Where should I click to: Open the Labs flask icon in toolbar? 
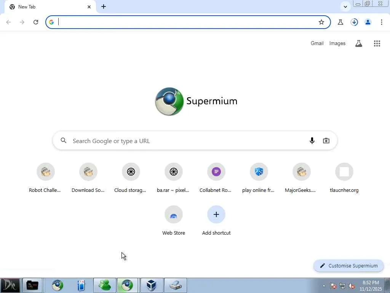tap(340, 22)
